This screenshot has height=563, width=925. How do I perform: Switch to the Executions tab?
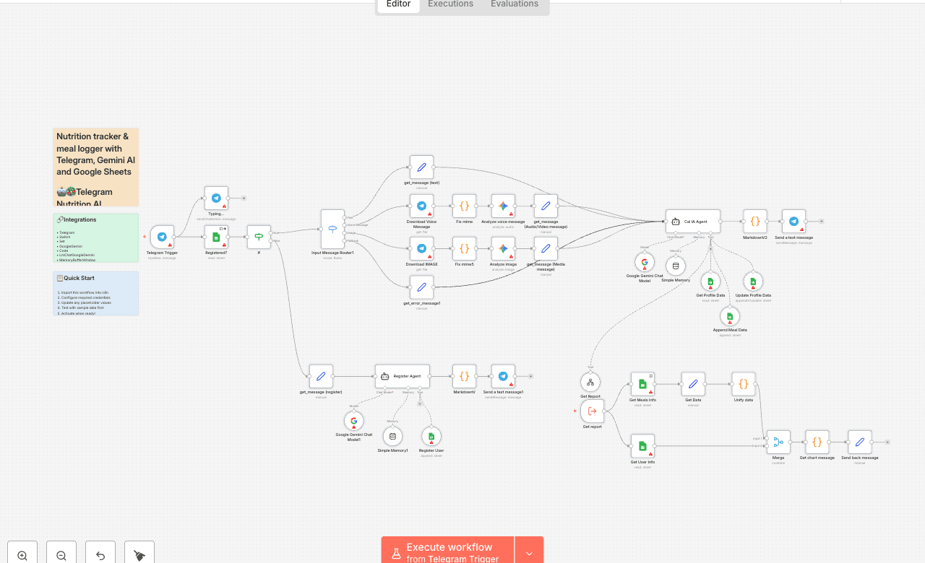[450, 4]
